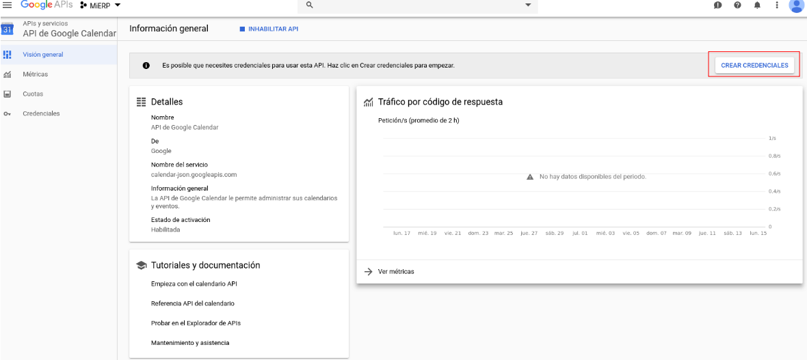Select calendar-json.googleapis.com service name text
The width and height of the screenshot is (807, 360).
point(194,174)
